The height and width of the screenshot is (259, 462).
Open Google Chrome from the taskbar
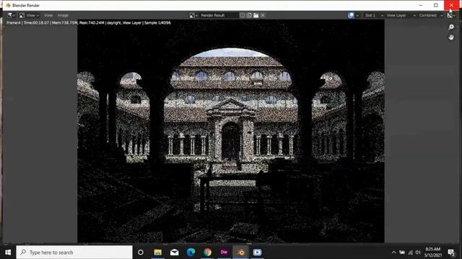pyautogui.click(x=207, y=253)
